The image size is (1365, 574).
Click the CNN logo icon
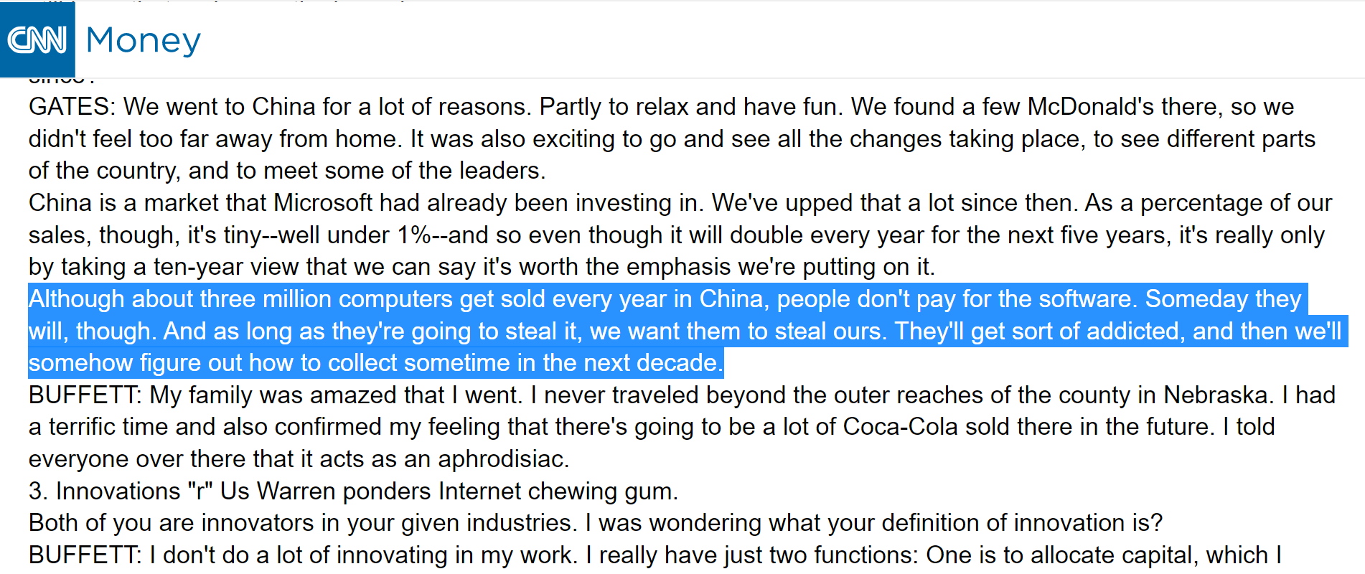tap(37, 39)
